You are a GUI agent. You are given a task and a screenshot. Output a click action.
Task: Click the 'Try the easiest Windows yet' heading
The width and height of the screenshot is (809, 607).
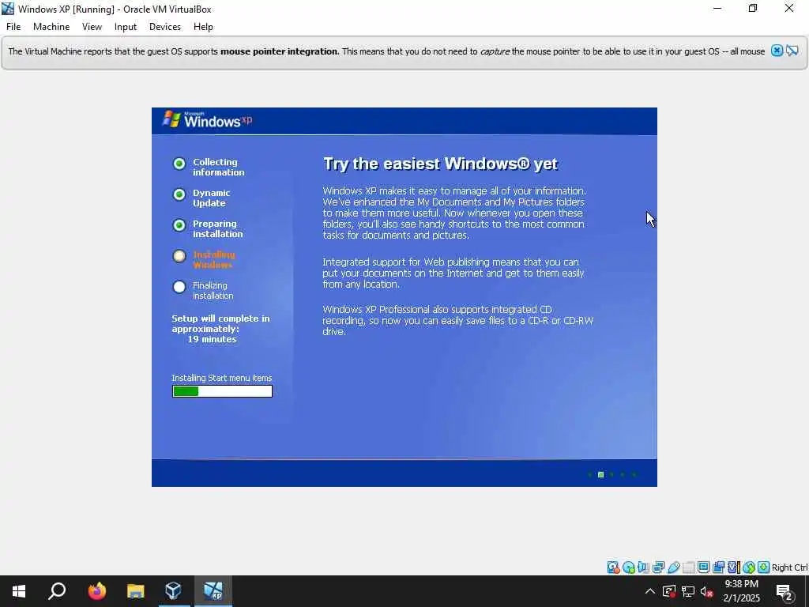(441, 164)
